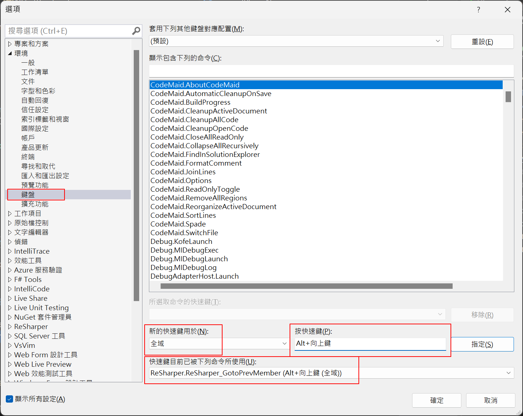Viewport: 523px width, 416px height.
Task: Click the 移除 button
Action: click(482, 315)
